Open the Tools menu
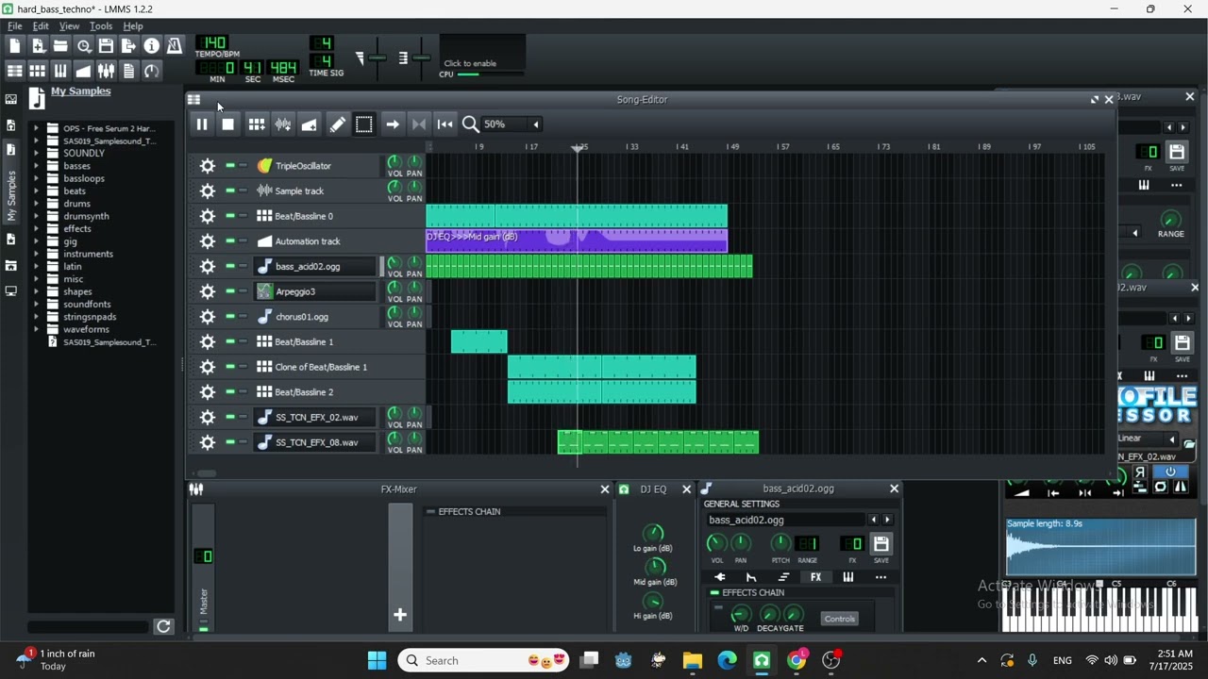This screenshot has height=679, width=1208. tap(101, 26)
